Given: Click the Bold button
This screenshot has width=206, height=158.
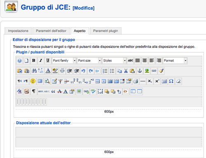Looking at the screenshot, I should pos(33,61).
